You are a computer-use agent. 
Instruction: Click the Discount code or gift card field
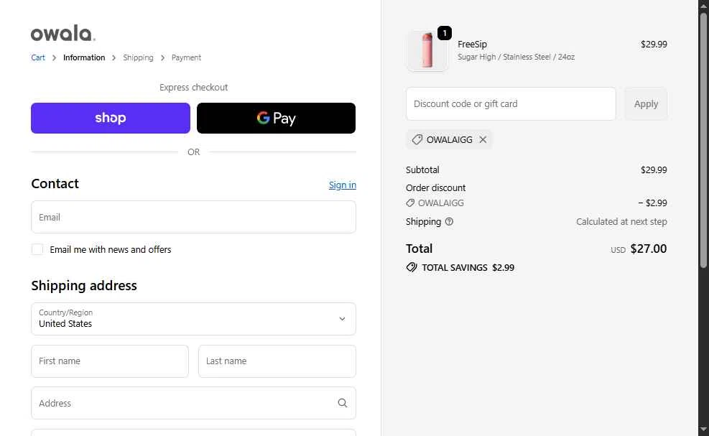click(511, 104)
